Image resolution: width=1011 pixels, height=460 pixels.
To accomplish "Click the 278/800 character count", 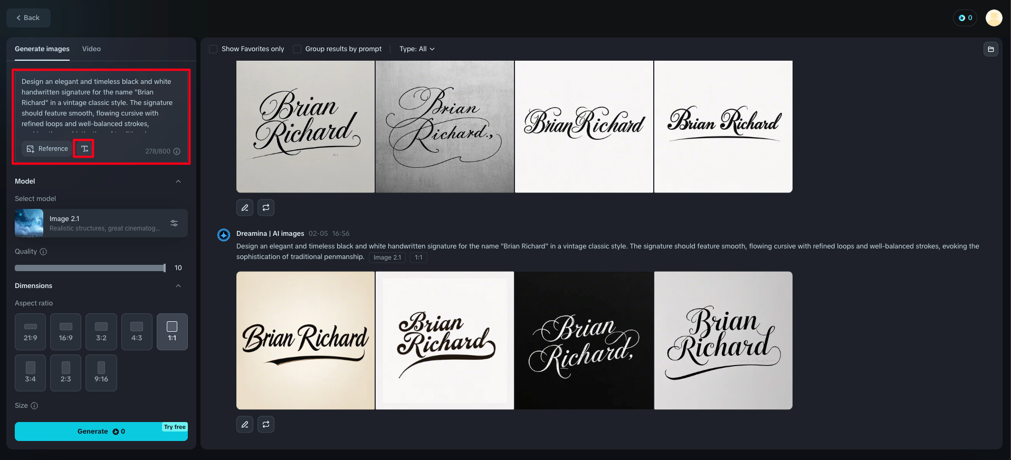I will (158, 151).
